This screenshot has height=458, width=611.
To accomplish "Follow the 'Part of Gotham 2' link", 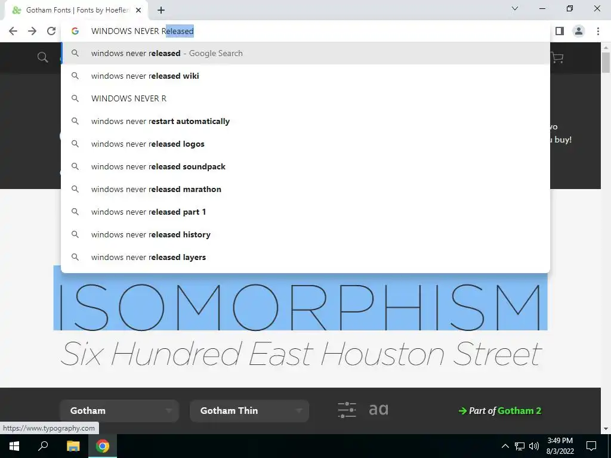I will point(500,411).
